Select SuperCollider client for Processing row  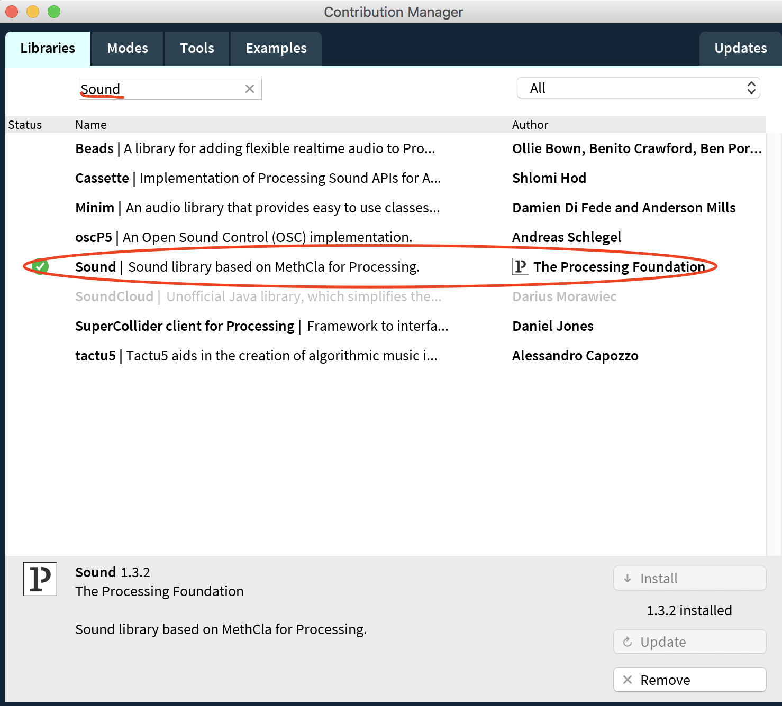coord(386,326)
